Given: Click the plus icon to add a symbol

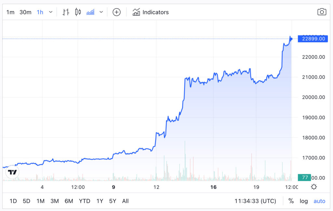Looking at the screenshot, I should (x=116, y=12).
